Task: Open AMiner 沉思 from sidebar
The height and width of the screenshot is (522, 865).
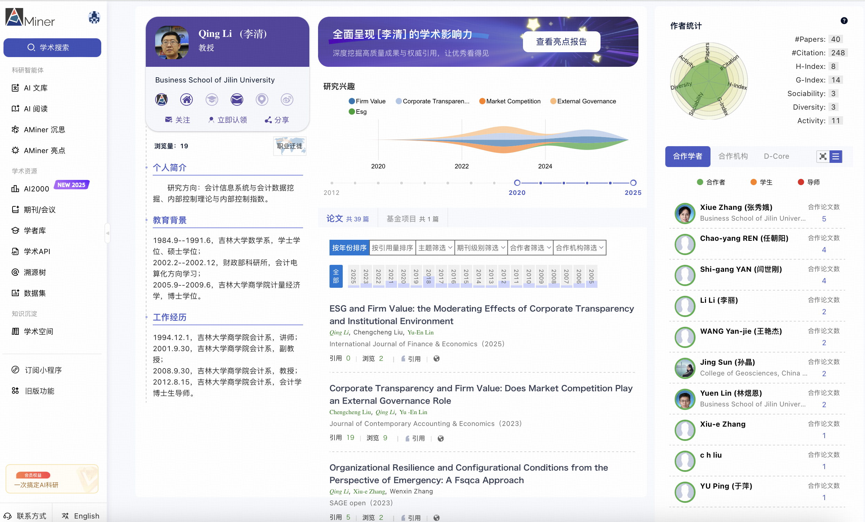Action: 44,129
